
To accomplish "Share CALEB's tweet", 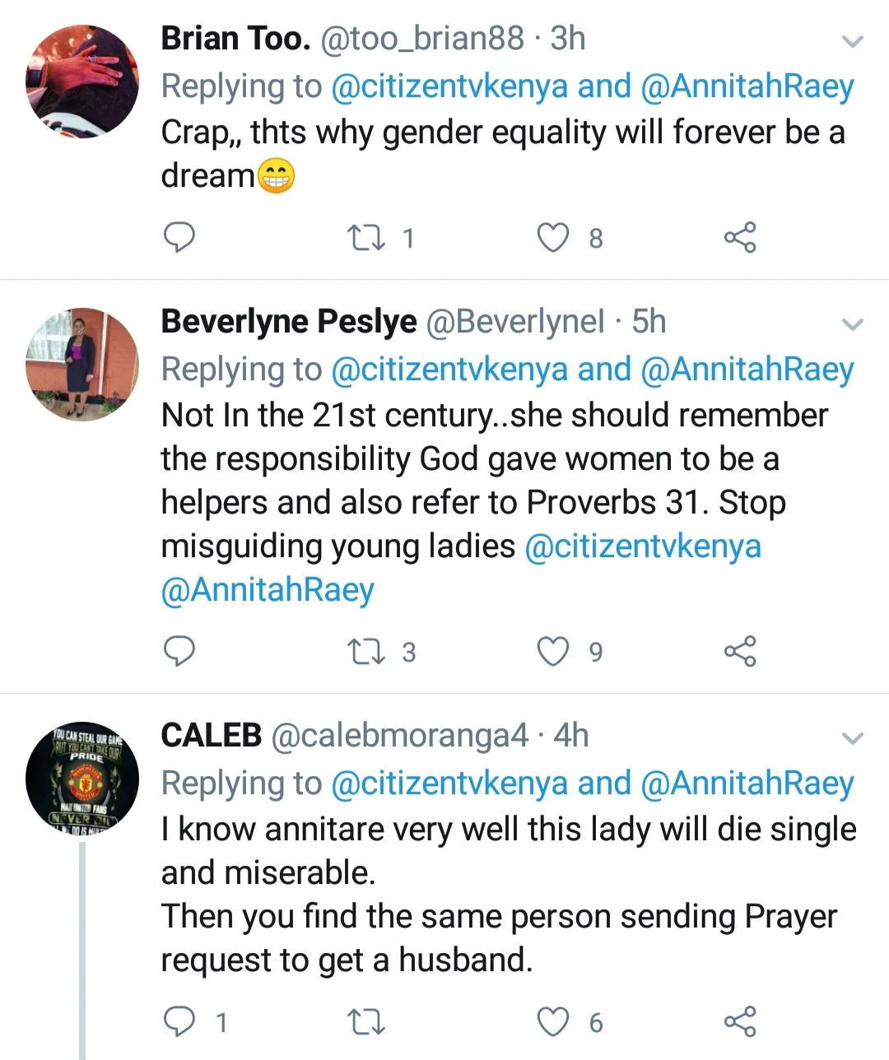I will 739,1022.
